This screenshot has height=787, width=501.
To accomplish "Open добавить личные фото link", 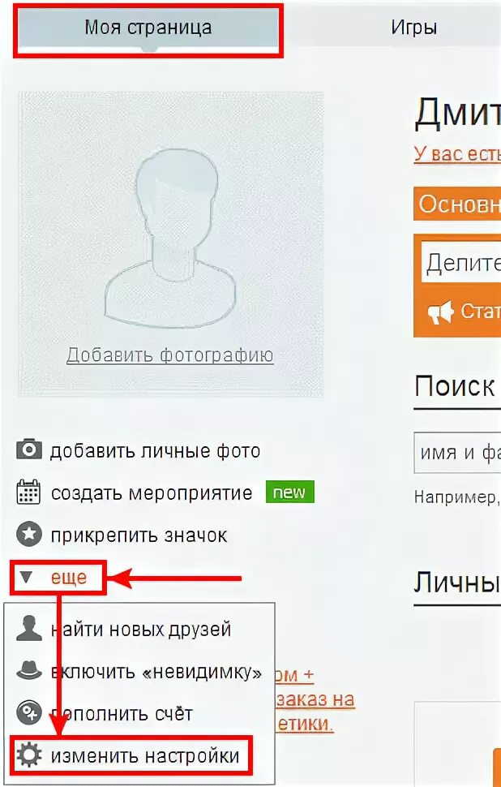I will (x=155, y=451).
